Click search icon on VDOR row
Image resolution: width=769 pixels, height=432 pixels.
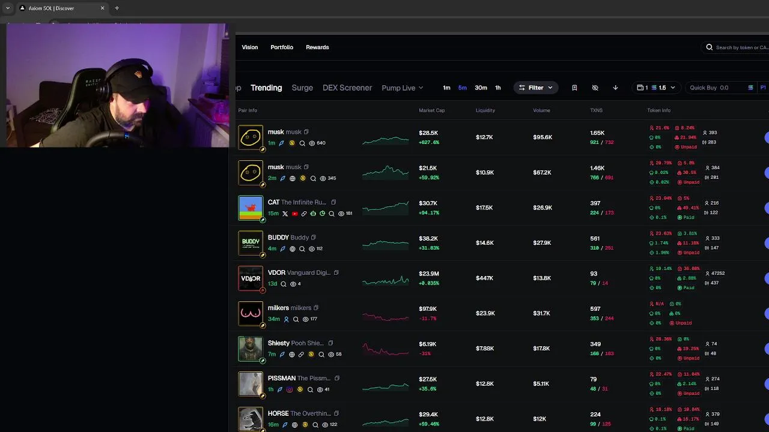click(284, 284)
